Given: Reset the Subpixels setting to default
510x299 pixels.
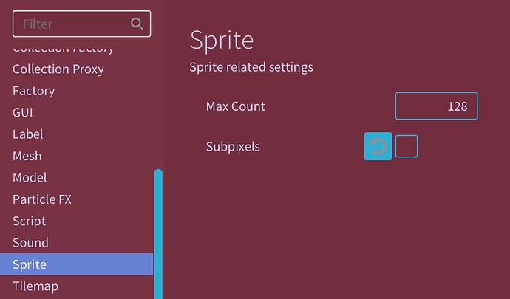Looking at the screenshot, I should coord(378,146).
